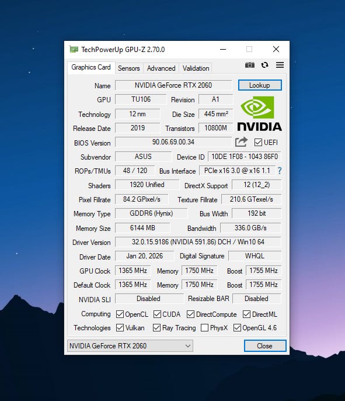Toggle the Vulkan checkbox

(120, 327)
